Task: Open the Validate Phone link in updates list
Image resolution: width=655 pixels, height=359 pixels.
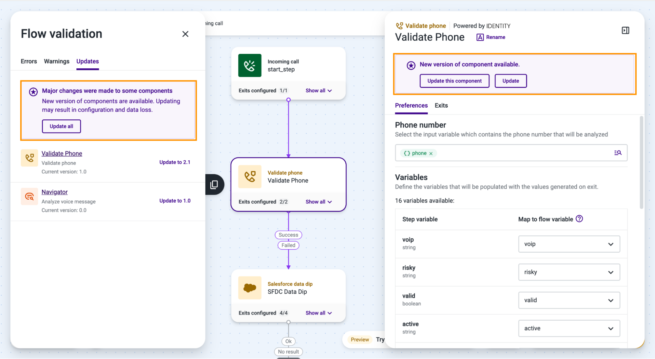Action: tap(62, 153)
